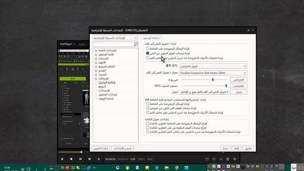This screenshot has height=171, width=304.
Task: Click the 'إختبار' test button
Action: click(x=238, y=92)
